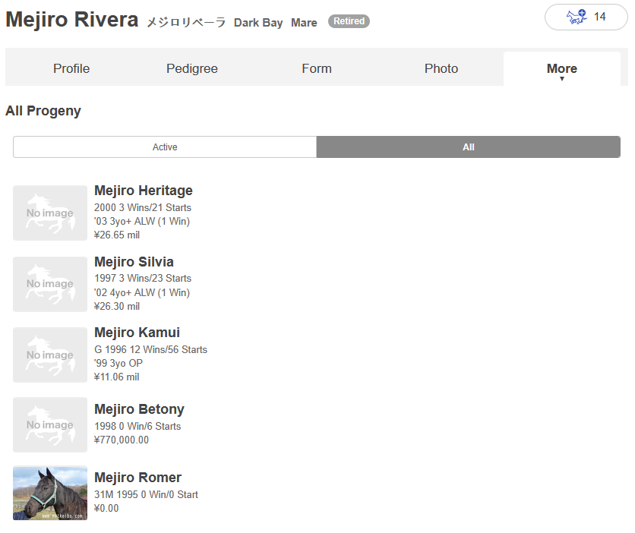
Task: Click '2000 3 Wins/21 Starts' text
Action: click(x=143, y=207)
